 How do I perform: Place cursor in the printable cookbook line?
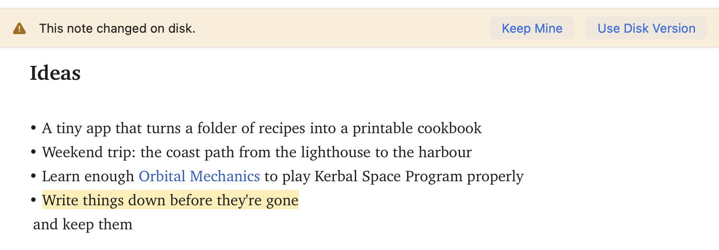(262, 128)
